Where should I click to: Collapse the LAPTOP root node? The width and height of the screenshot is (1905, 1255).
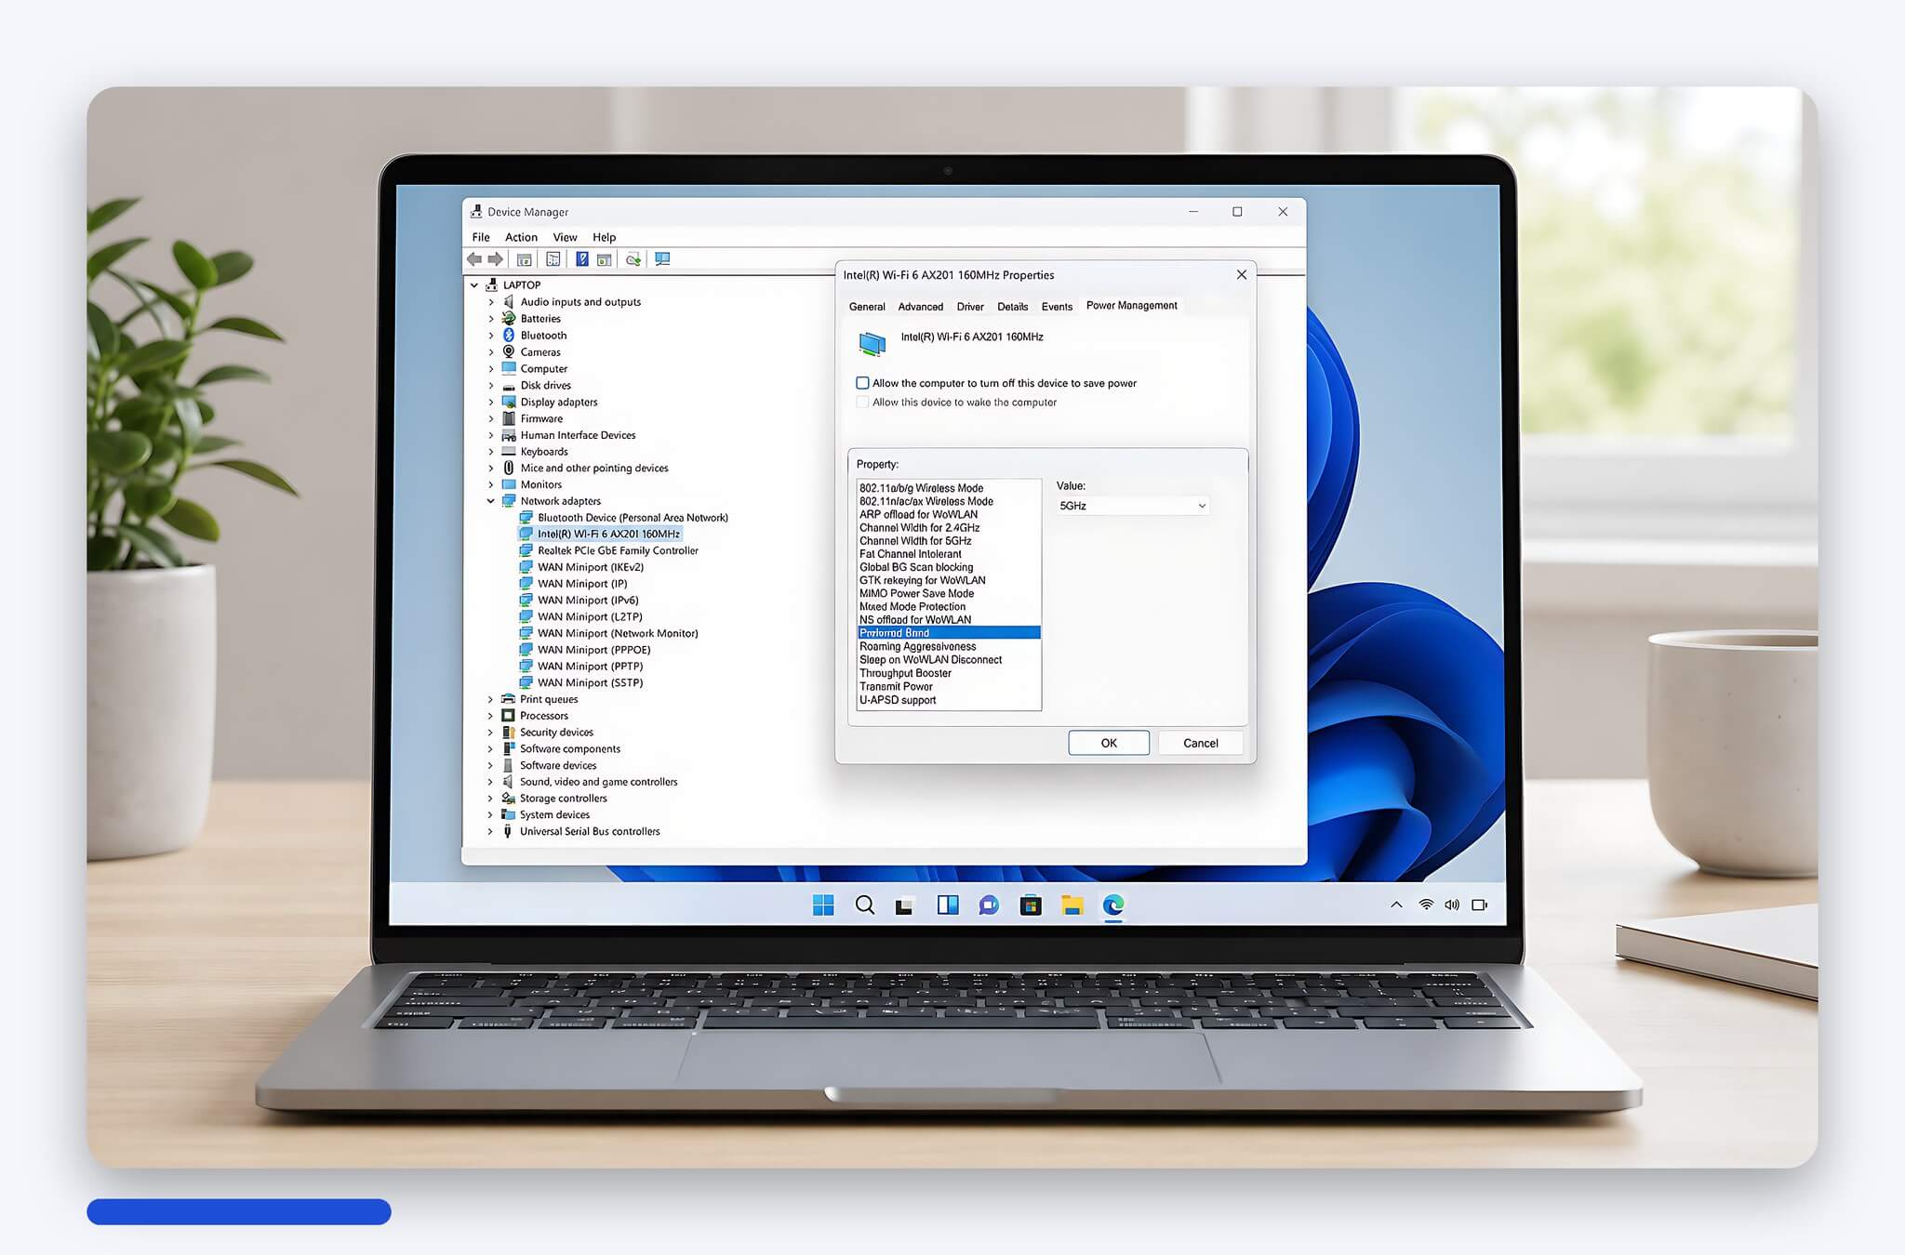pos(474,285)
